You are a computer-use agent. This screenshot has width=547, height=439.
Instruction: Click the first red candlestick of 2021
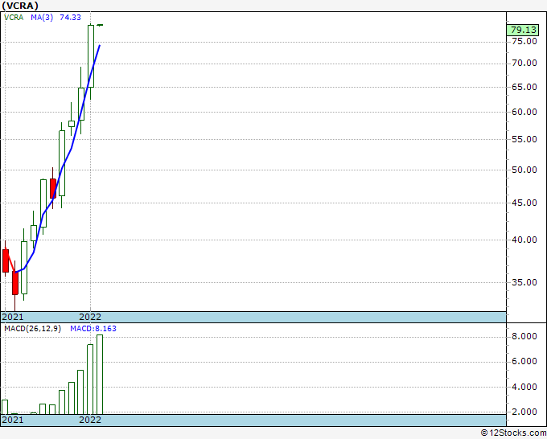coord(6,261)
